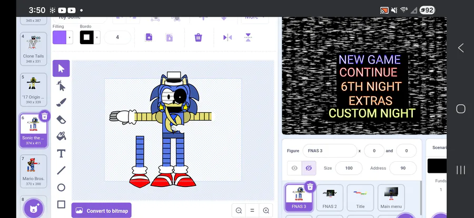Click the Size field showing 100
Image resolution: width=474 pixels, height=218 pixels.
pyautogui.click(x=349, y=168)
